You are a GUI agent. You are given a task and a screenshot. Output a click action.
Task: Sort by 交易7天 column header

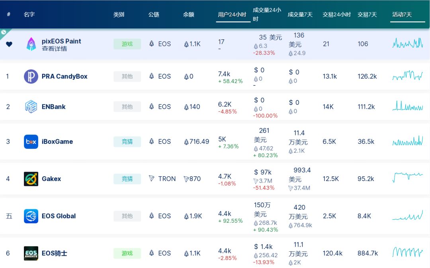click(367, 15)
